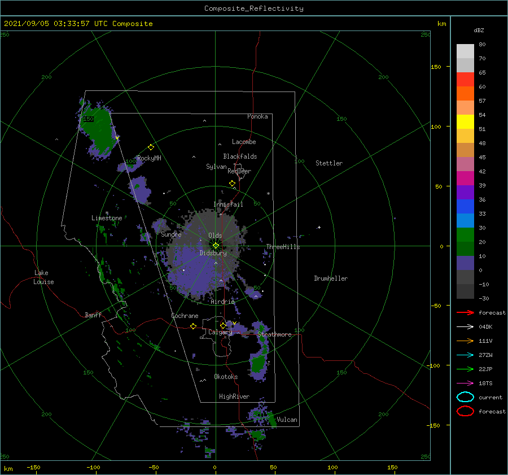The height and width of the screenshot is (475, 508).
Task: Click the yellow diamond marker beside RockyMH
Action: point(151,147)
